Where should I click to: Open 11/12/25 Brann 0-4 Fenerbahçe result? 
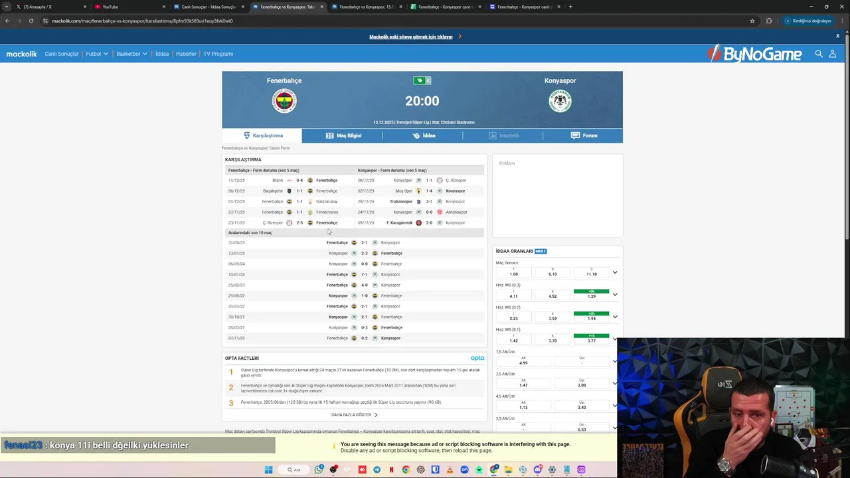tap(290, 180)
